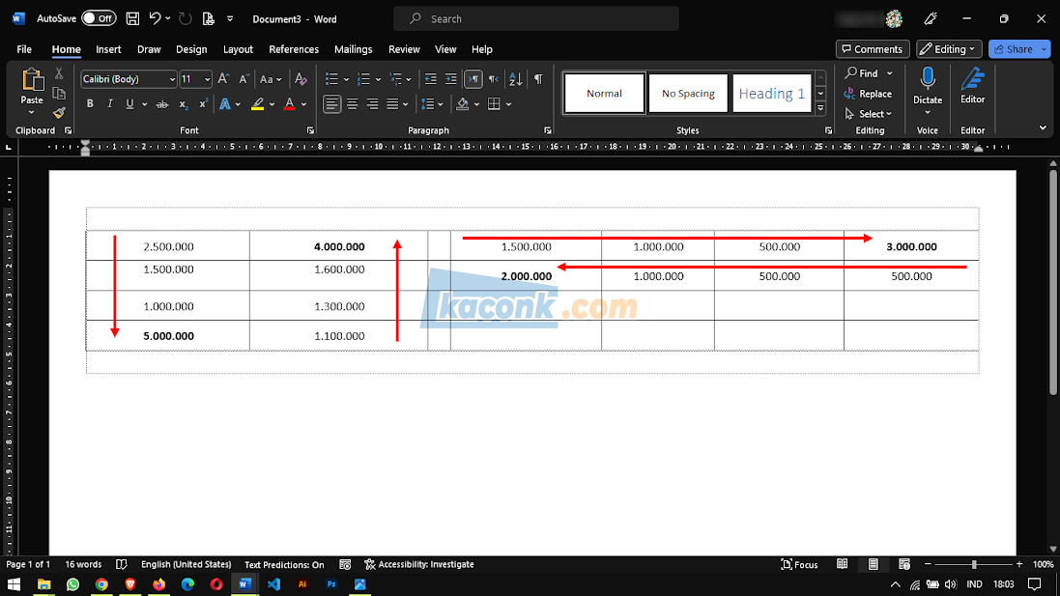Image resolution: width=1060 pixels, height=596 pixels.
Task: Clear all formatting icon
Action: pos(301,79)
